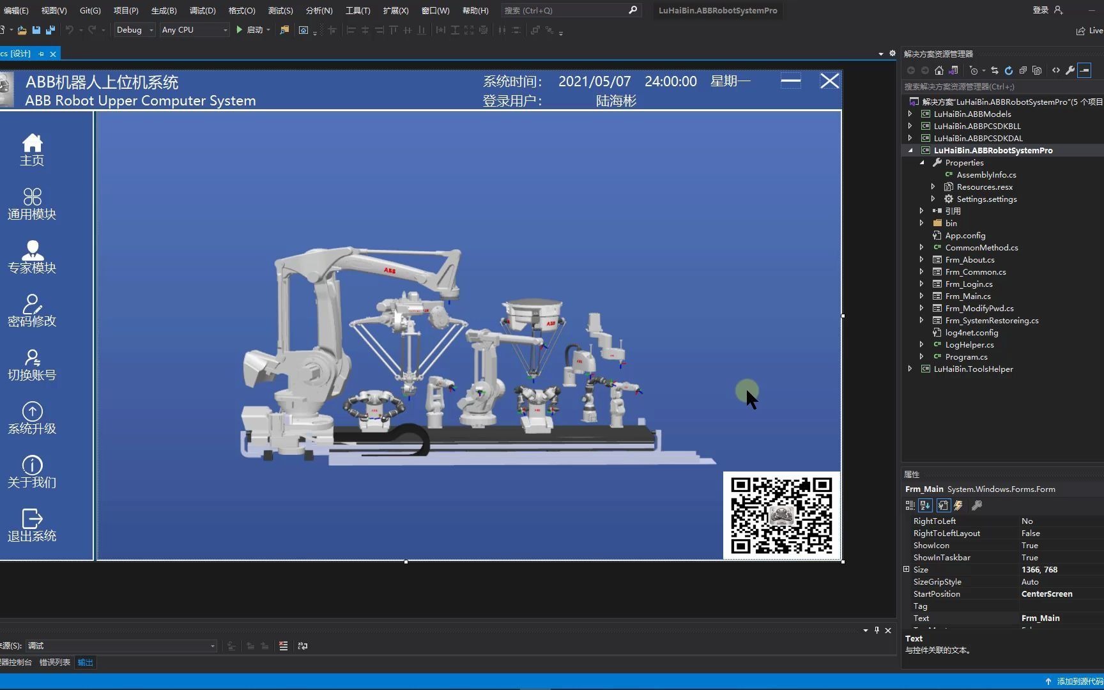This screenshot has height=690, width=1104.
Task: Toggle categorized view in Properties panel
Action: (910, 505)
